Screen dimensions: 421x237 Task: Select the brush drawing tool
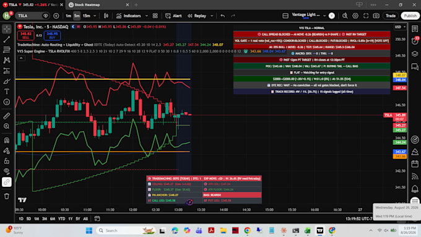point(7,81)
